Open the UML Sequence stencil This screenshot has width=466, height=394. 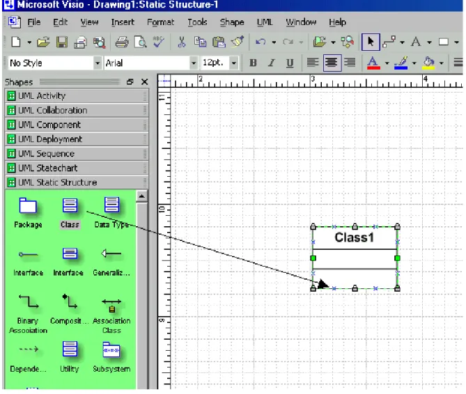77,154
